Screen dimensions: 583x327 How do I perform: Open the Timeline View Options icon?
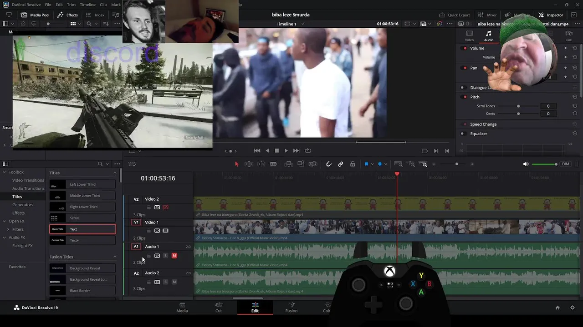(x=132, y=164)
